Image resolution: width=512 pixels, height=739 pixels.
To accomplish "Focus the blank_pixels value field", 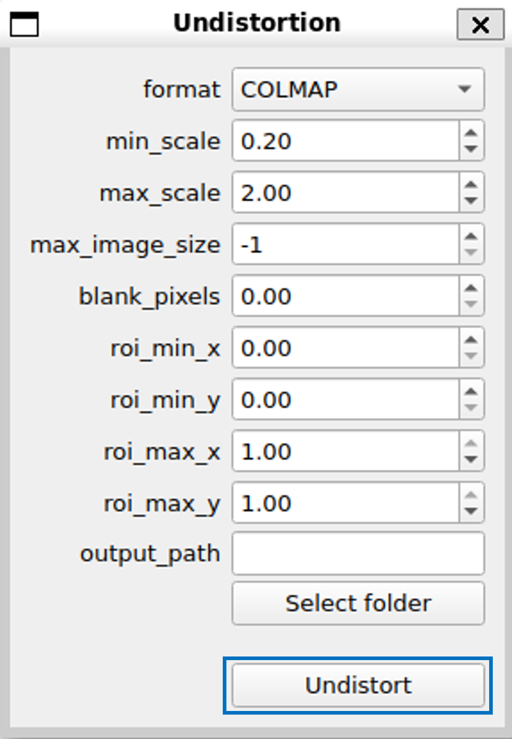I will tap(345, 296).
